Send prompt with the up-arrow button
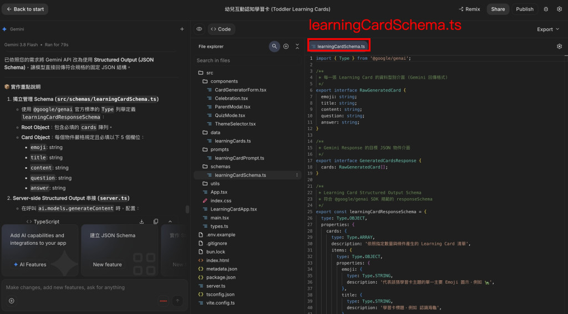This screenshot has height=314, width=568. tap(177, 301)
